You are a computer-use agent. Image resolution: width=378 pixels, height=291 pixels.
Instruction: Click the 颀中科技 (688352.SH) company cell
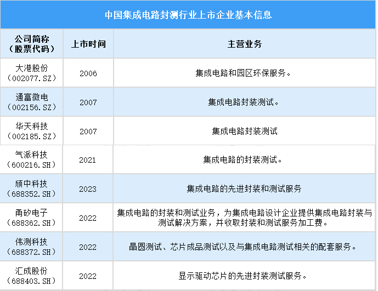(x=32, y=189)
